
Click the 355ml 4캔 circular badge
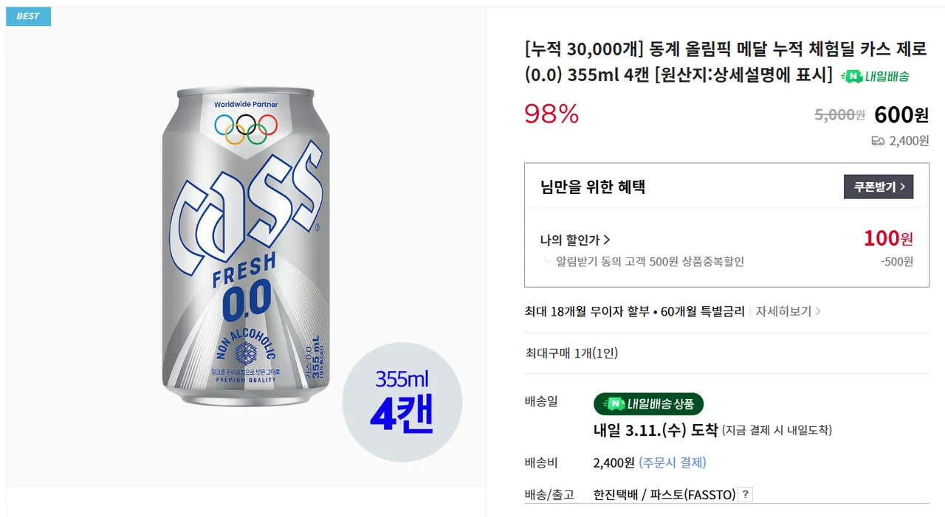point(402,402)
